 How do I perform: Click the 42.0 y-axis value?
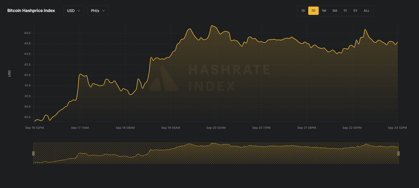[x=27, y=75]
